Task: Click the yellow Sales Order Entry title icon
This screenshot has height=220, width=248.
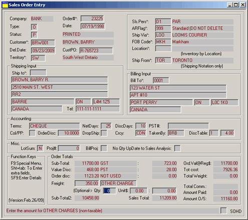Action: 5,5
